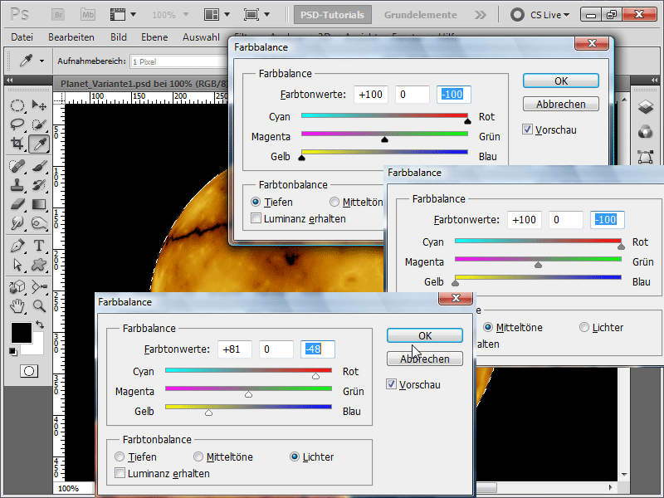Screen dimensions: 664x498
Task: Select the Healing Brush tool
Action: click(x=17, y=166)
